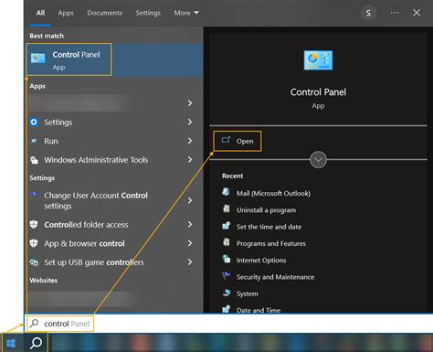Screen dimensions: 433x352
Task: Select Set up USB game controllers text
Action: (x=94, y=262)
